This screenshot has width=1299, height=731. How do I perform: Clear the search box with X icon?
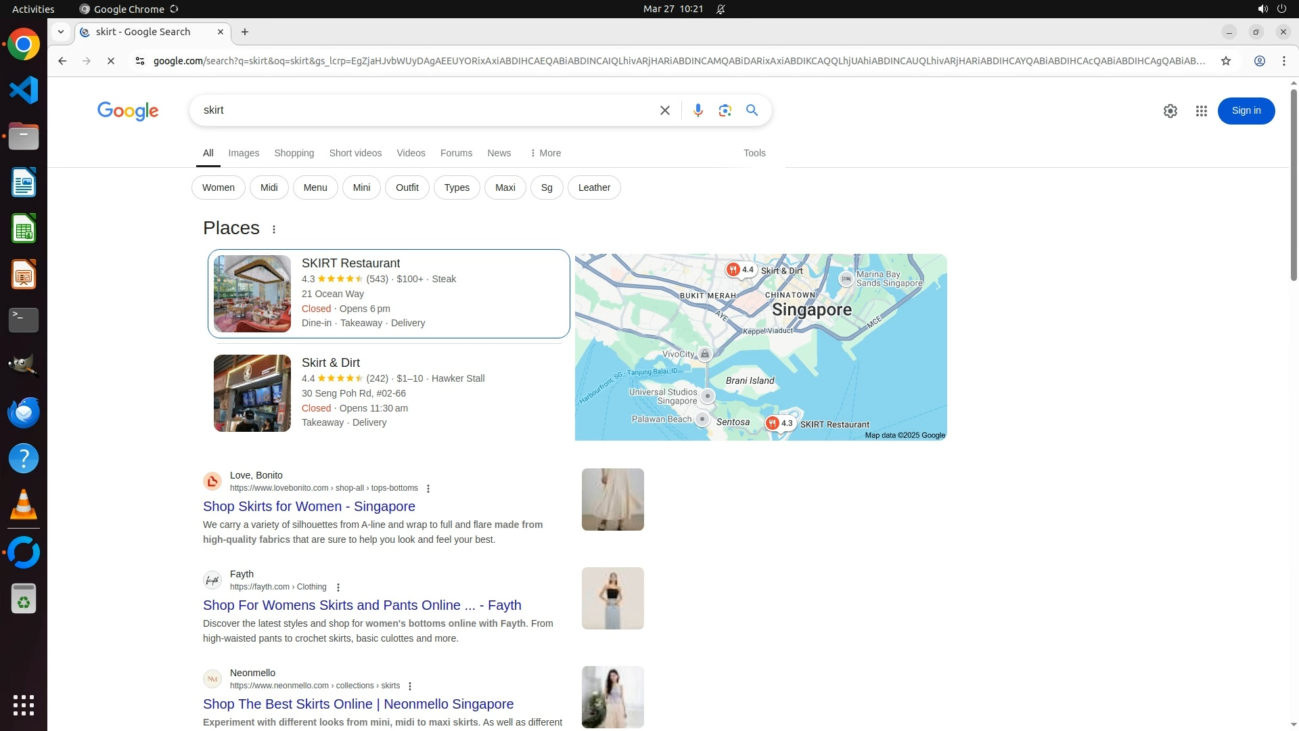point(664,110)
